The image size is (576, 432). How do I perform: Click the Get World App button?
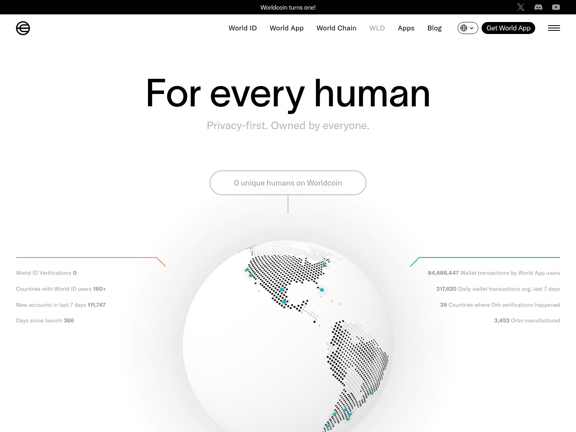coord(508,28)
